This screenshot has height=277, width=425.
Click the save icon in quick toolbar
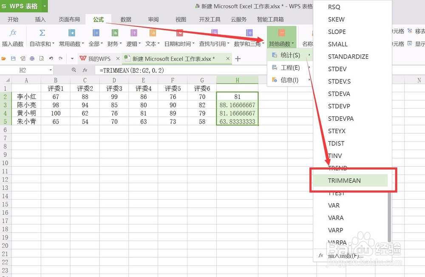point(13,59)
